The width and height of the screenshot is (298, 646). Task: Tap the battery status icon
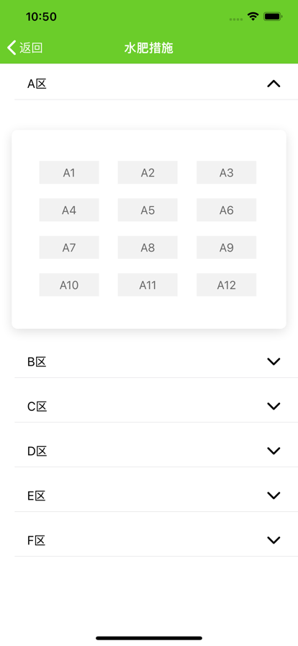(273, 17)
